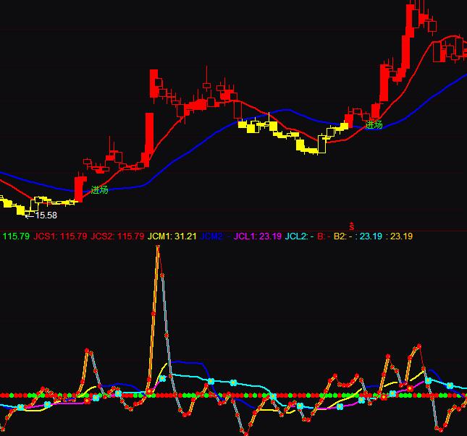Image resolution: width=467 pixels, height=436 pixels.
Task: Select the magenta JCL1: 23.19 label
Action: 257,236
